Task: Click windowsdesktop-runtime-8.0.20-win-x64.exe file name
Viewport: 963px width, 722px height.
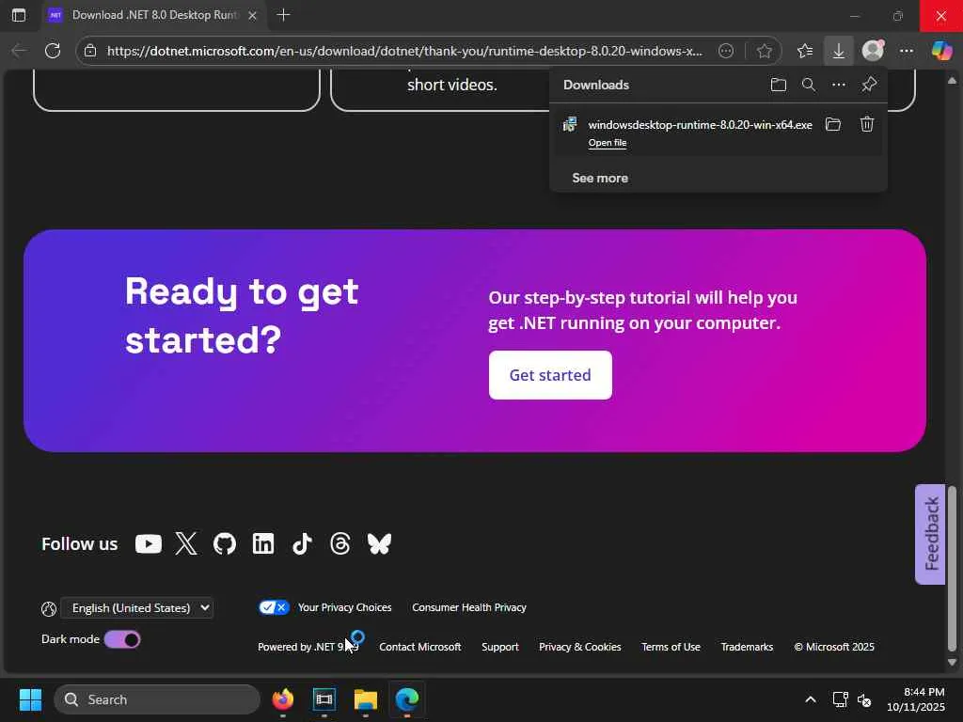Action: 700,125
